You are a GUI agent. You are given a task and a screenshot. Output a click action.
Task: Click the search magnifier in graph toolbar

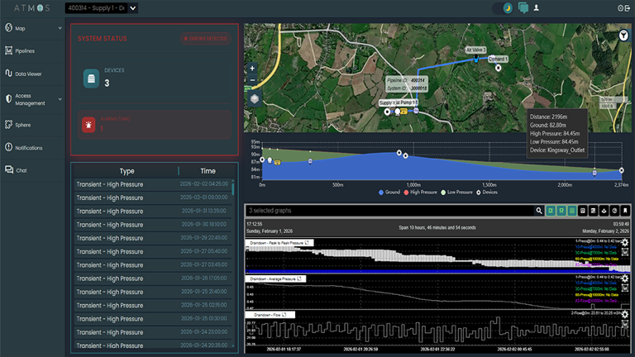(539, 212)
